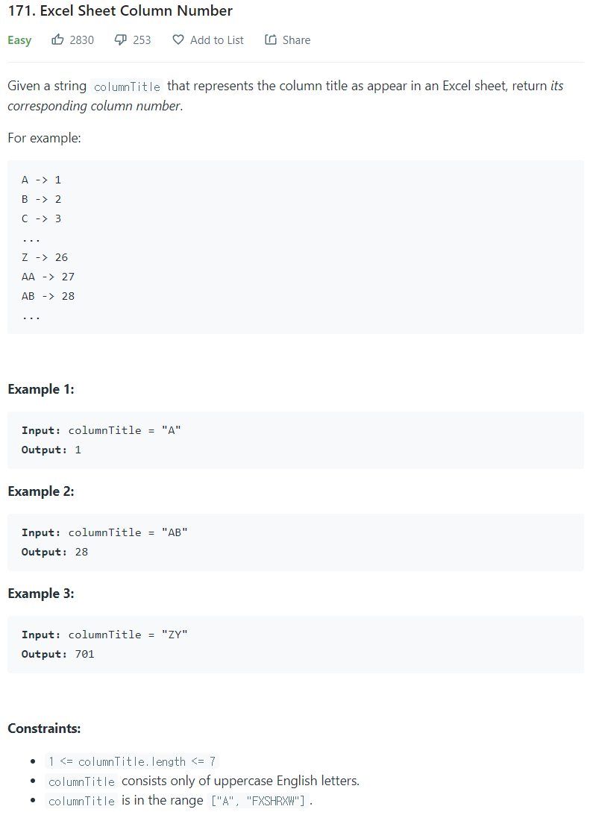Click the AA -> 27 mapping line
Image resolution: width=593 pixels, height=815 pixels.
click(x=48, y=277)
